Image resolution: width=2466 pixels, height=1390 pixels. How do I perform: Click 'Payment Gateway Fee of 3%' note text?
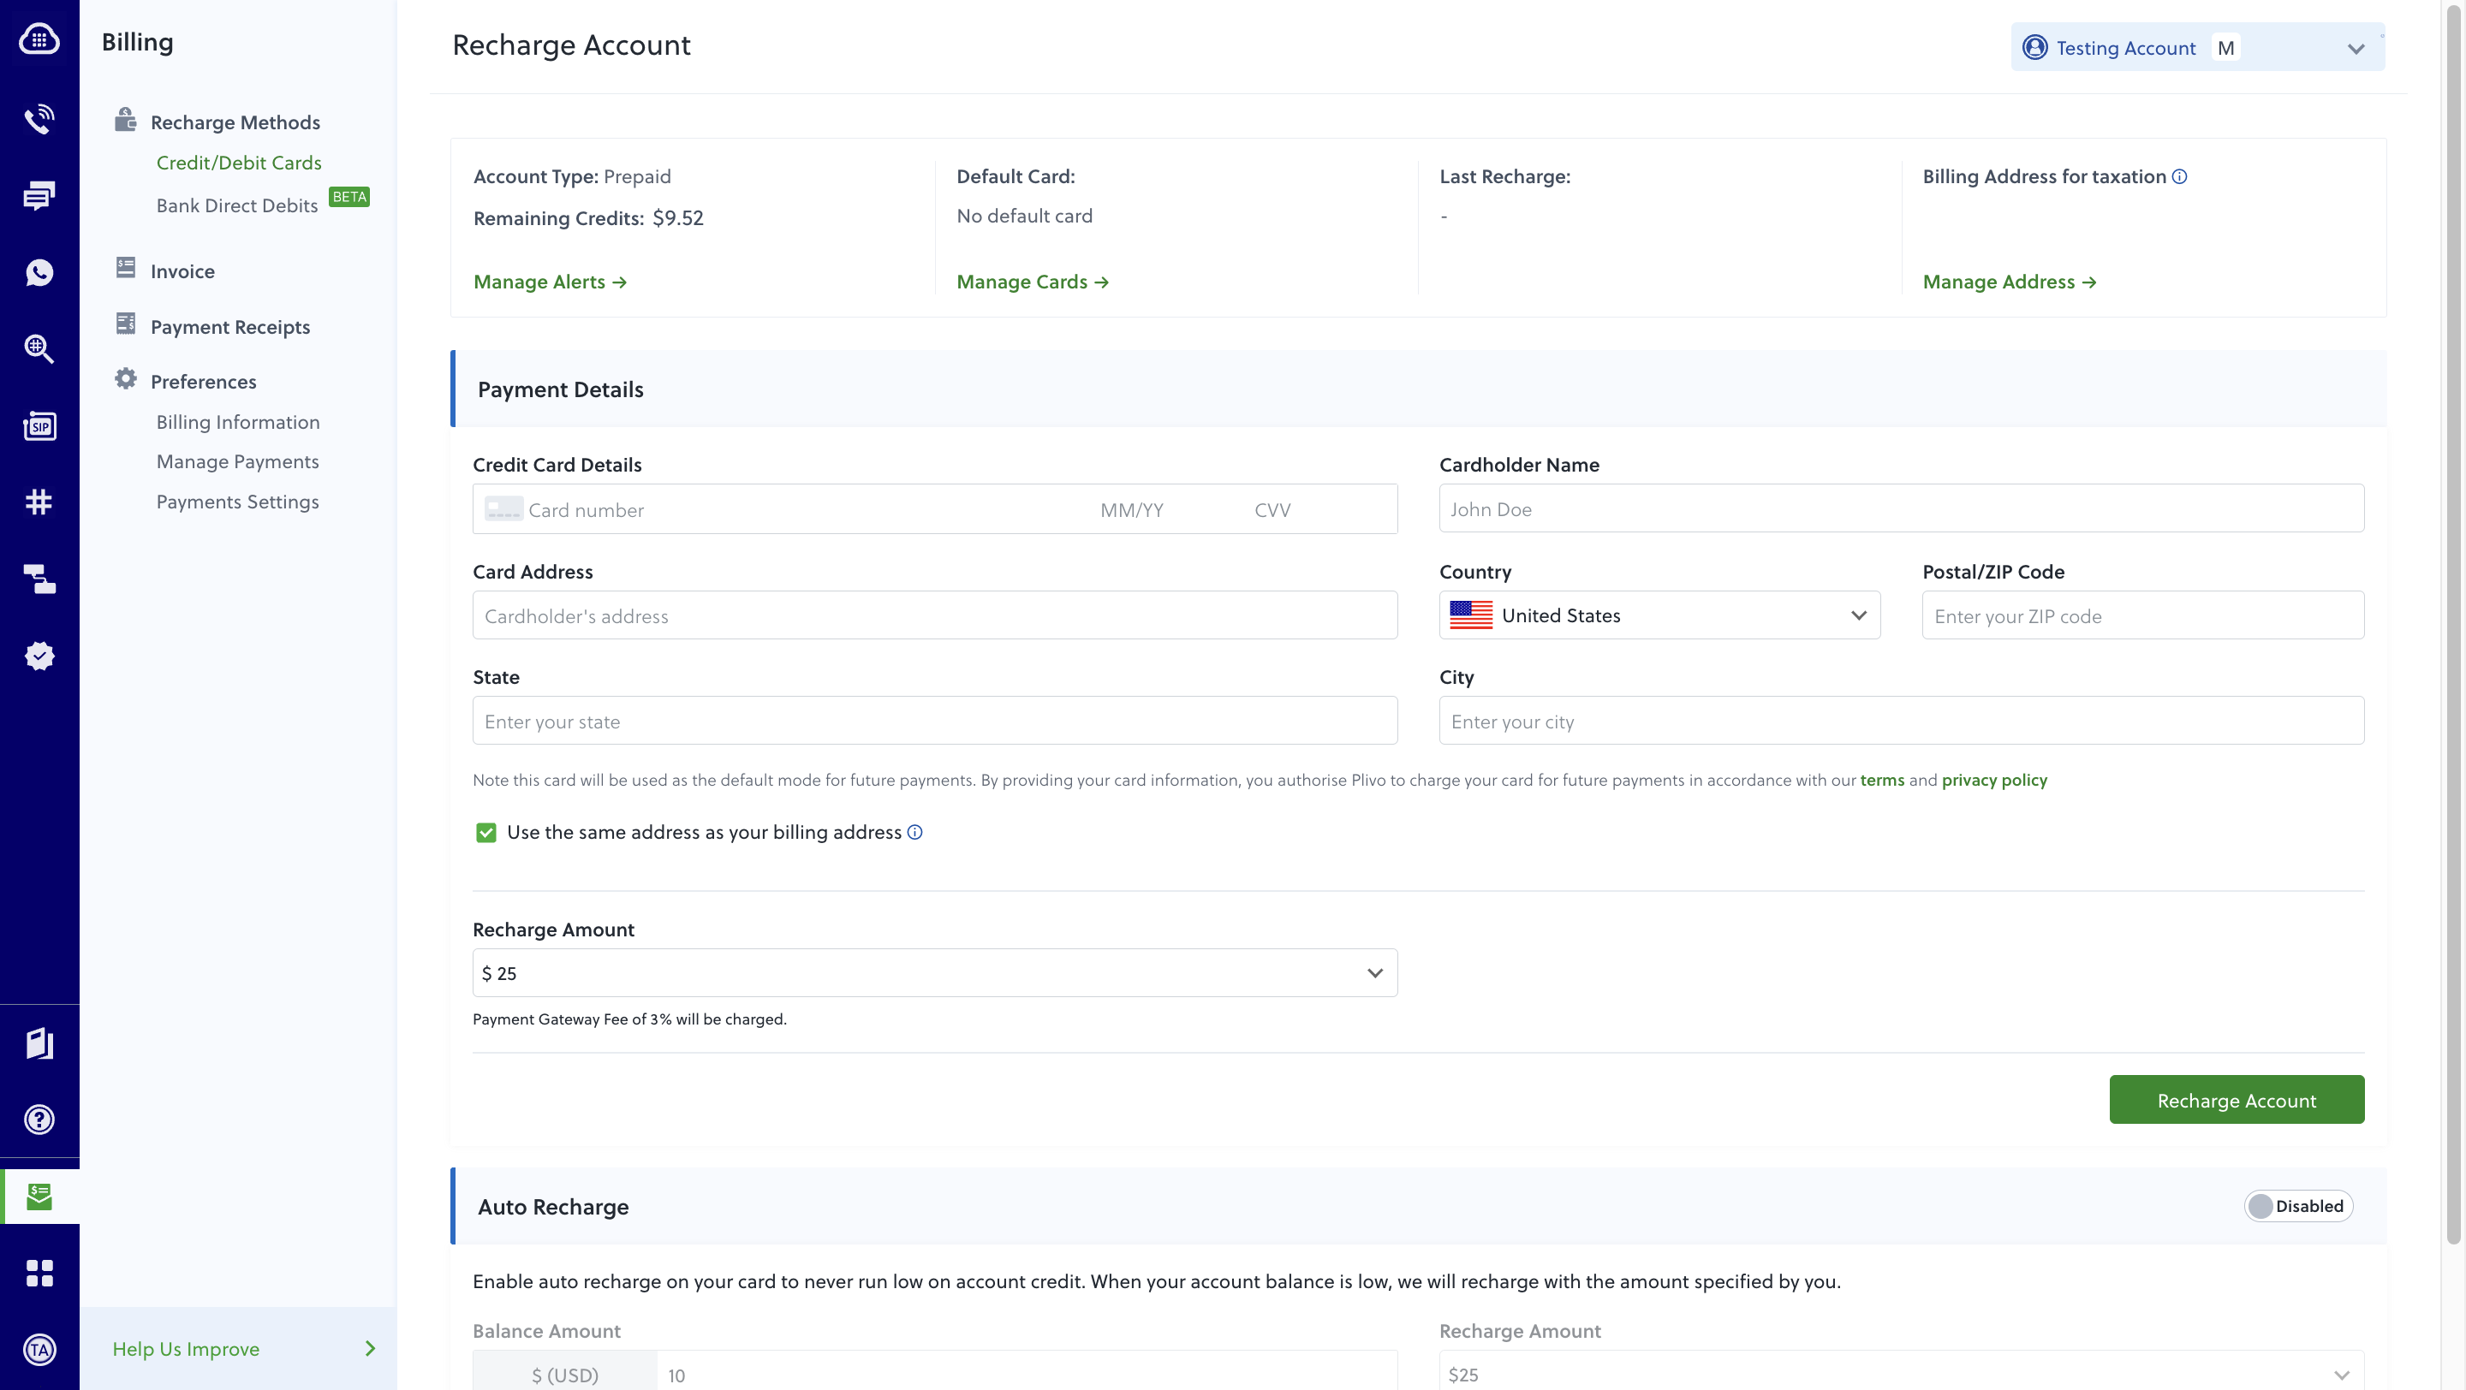(x=629, y=1019)
